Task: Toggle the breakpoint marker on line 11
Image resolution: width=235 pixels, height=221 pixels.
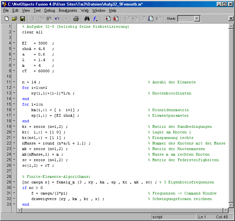Action: tap(14, 82)
